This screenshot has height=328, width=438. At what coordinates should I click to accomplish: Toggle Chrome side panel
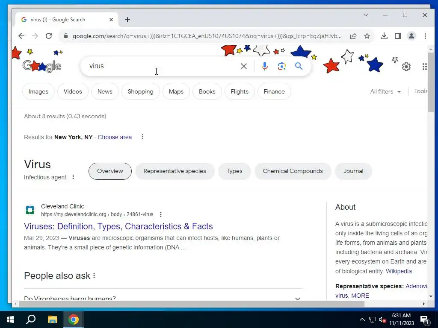coord(398,36)
